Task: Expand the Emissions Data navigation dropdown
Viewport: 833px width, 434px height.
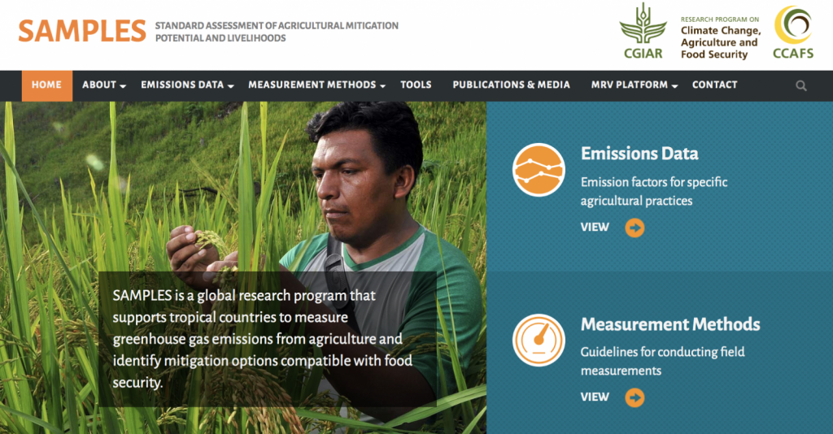Action: [x=187, y=85]
